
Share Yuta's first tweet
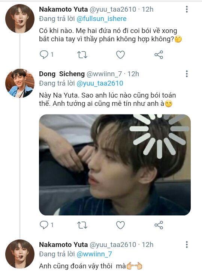pos(159,54)
